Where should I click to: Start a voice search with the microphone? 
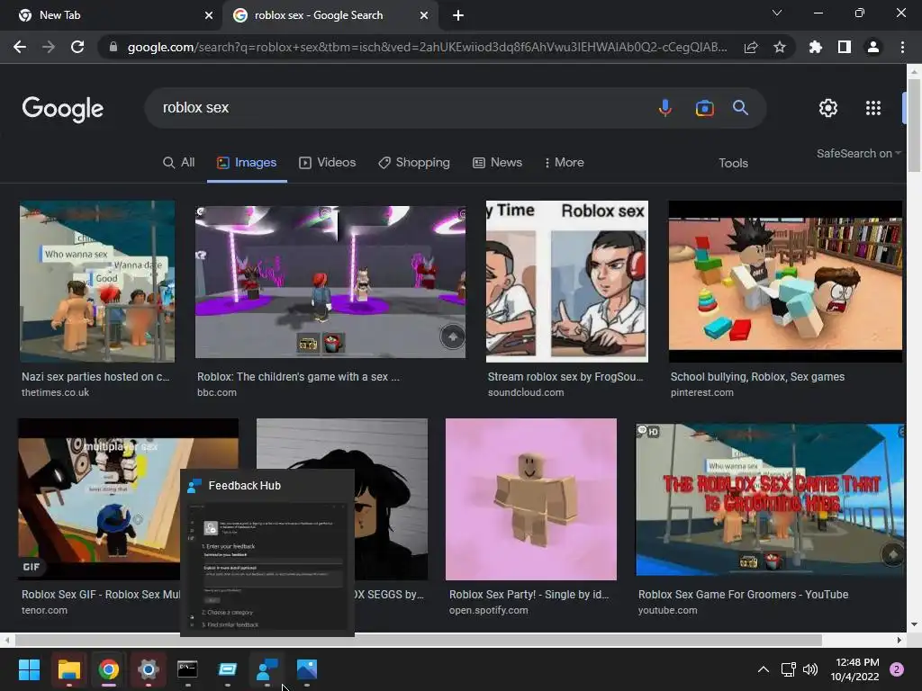[x=665, y=108]
